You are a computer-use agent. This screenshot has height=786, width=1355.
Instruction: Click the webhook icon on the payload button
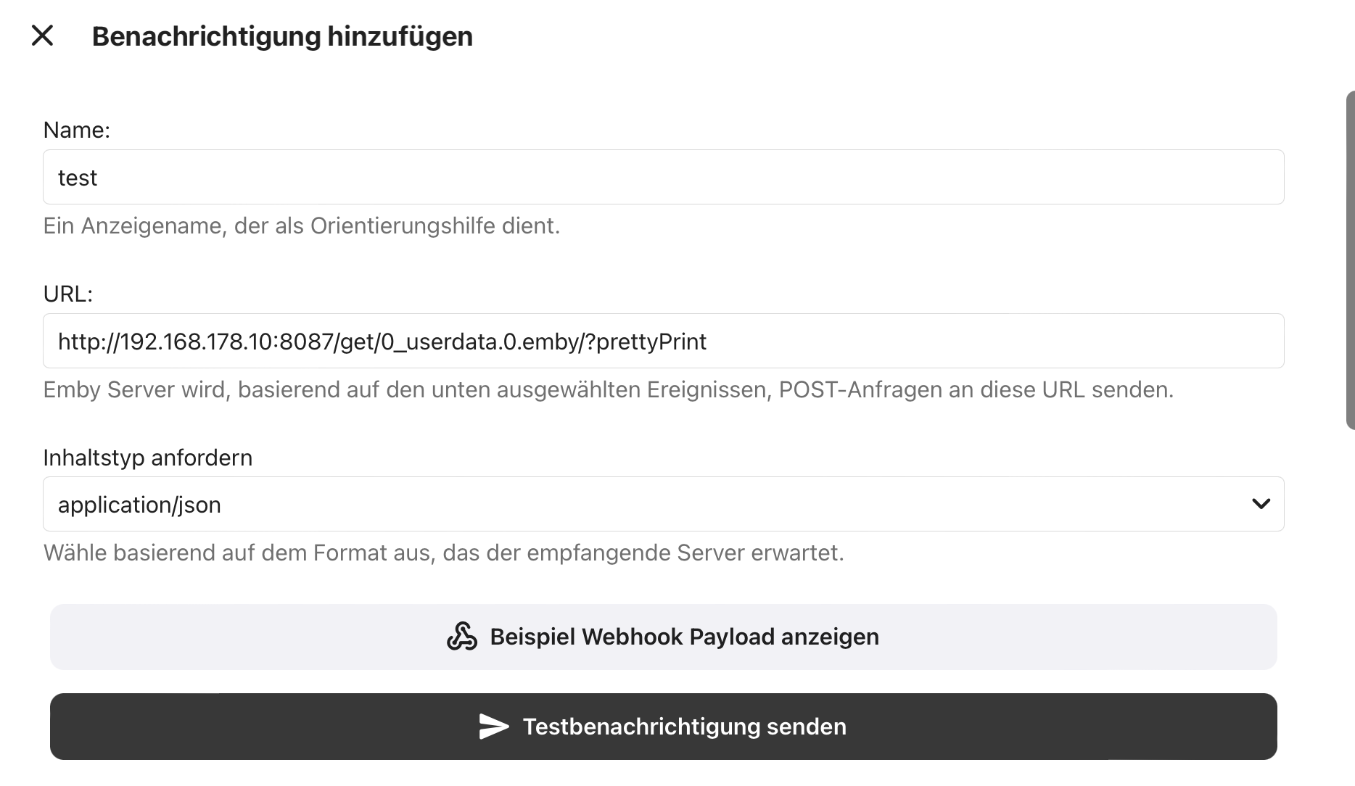[x=462, y=637]
